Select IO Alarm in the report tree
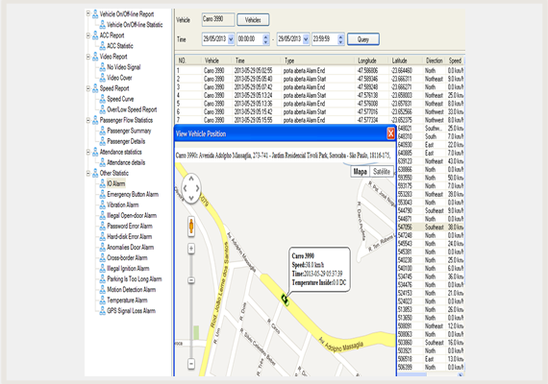Image resolution: width=548 pixels, height=384 pixels. click(115, 183)
